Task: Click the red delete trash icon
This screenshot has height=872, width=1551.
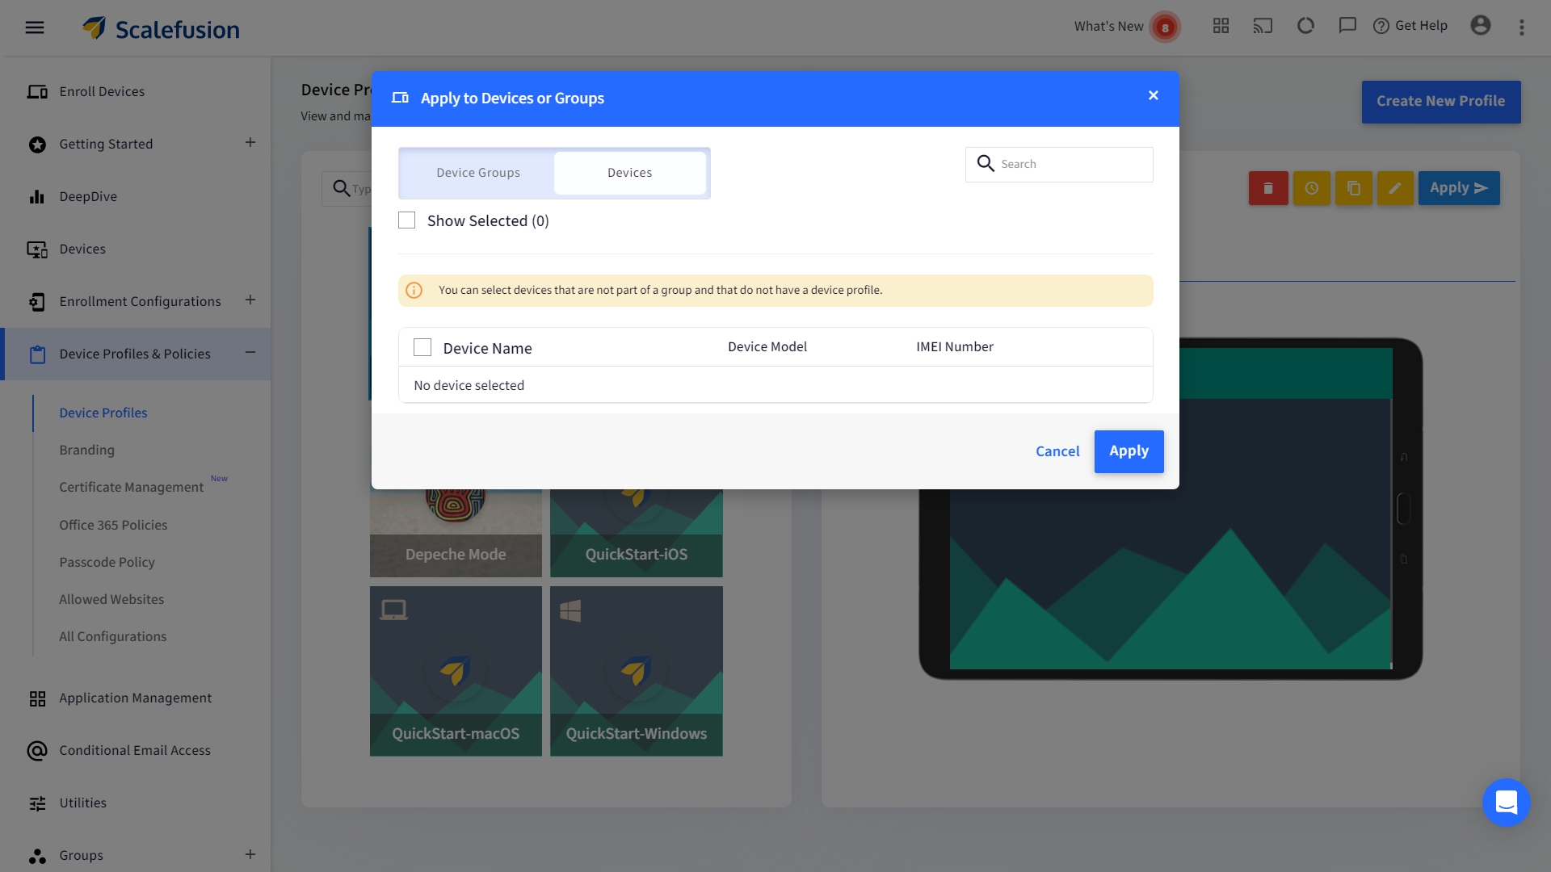Action: [x=1268, y=188]
